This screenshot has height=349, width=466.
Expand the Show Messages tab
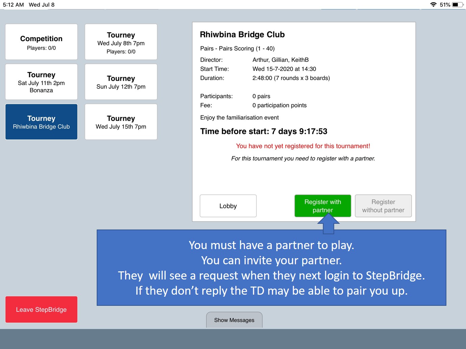tap(234, 320)
